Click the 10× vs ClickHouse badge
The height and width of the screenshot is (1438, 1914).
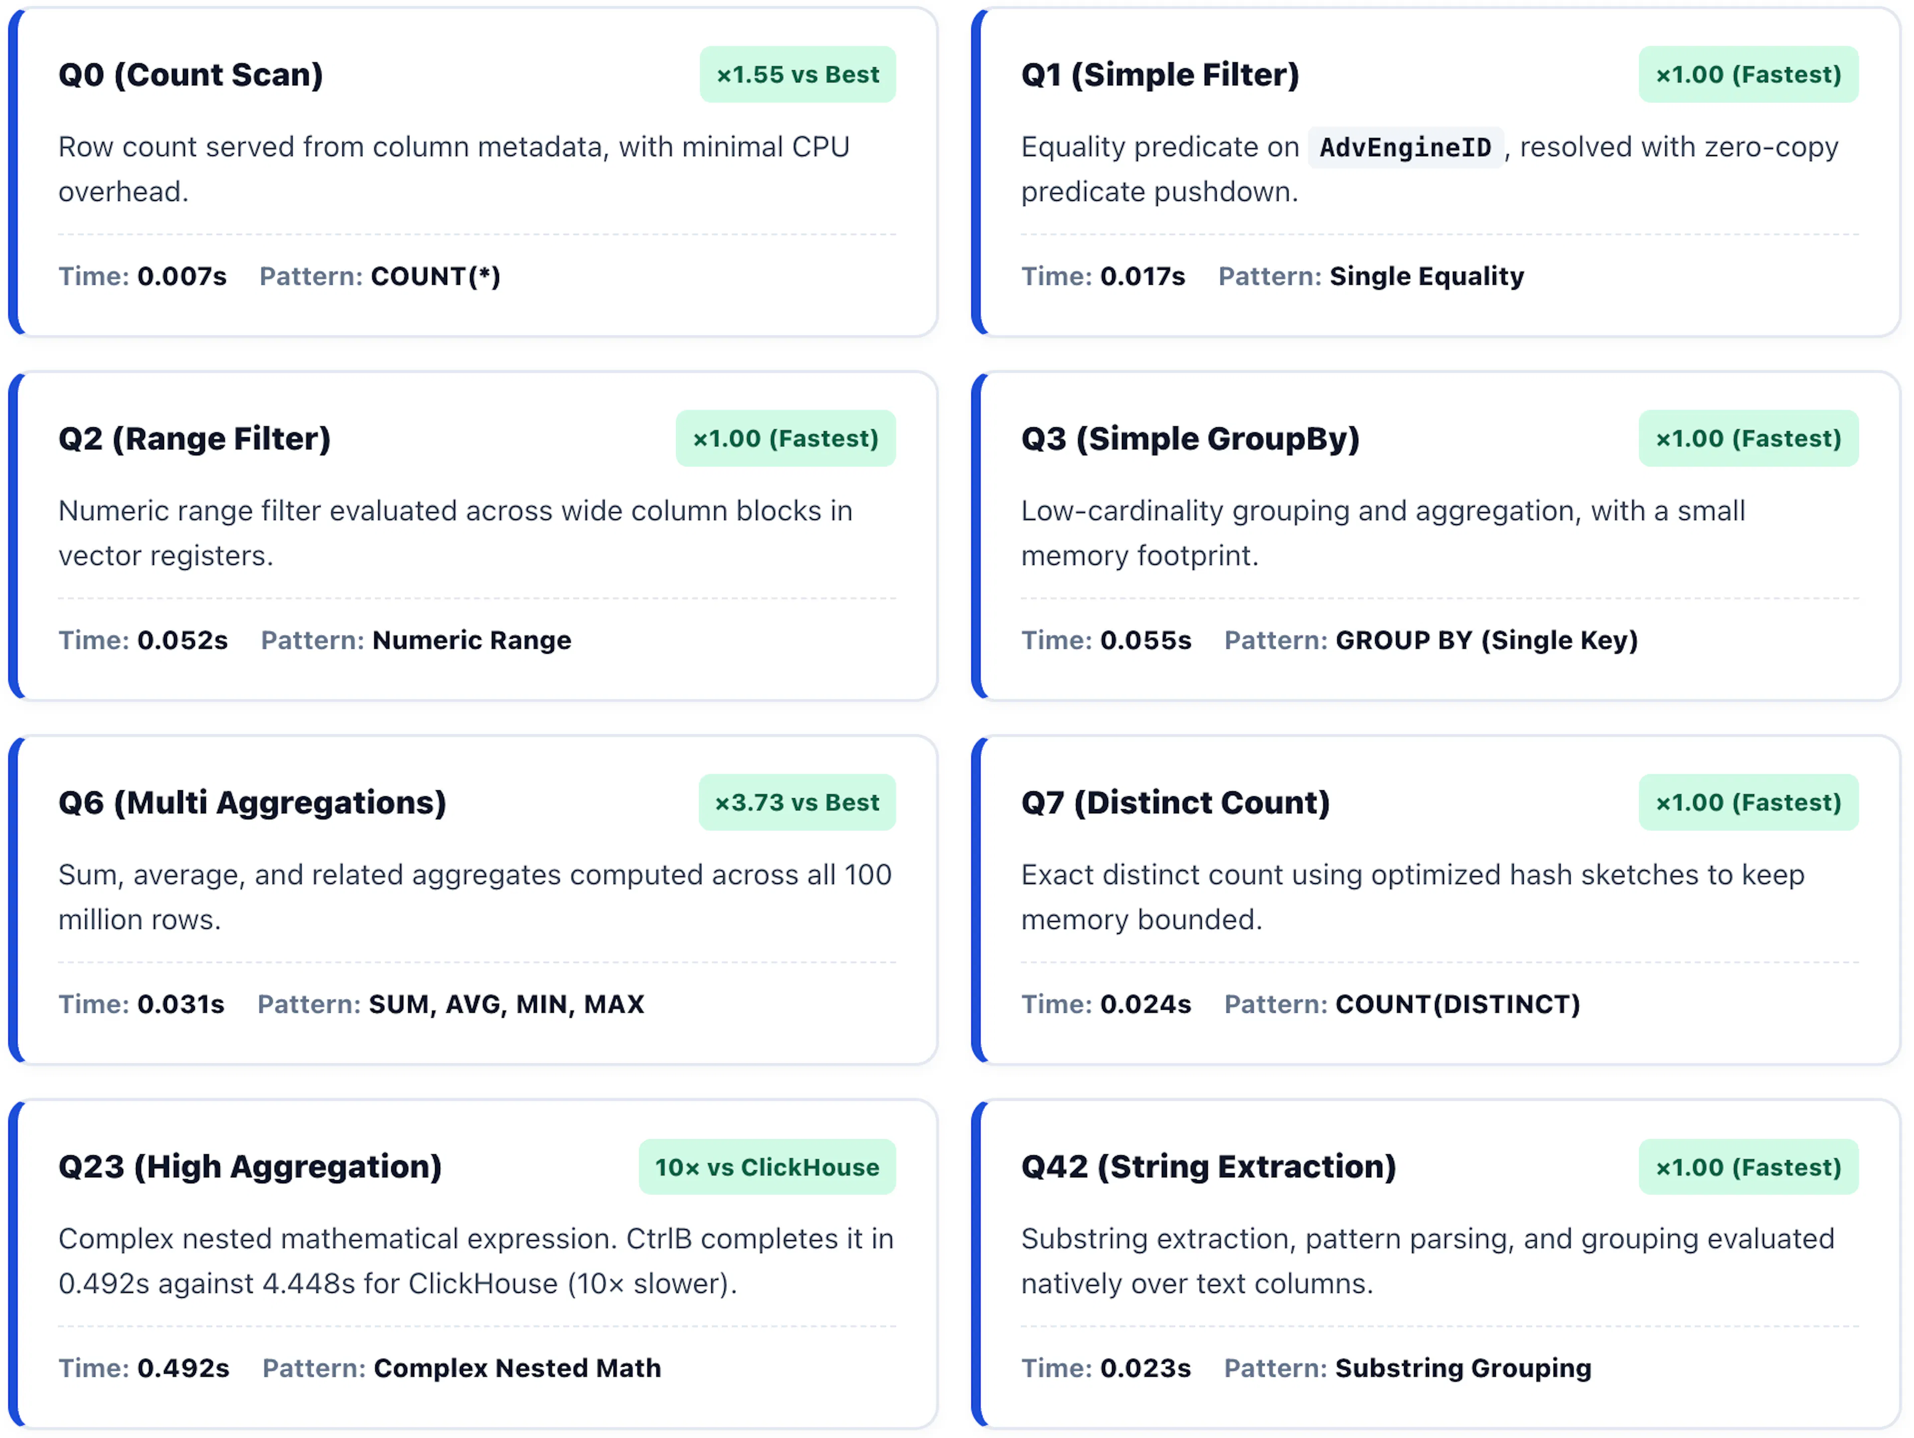(x=767, y=1167)
